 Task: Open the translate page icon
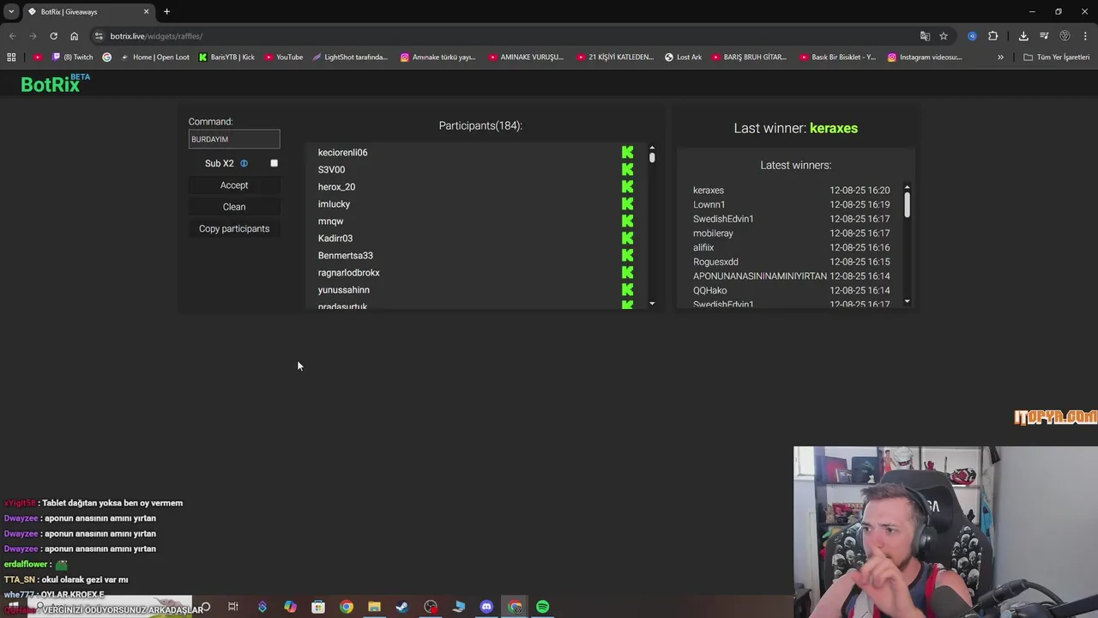(925, 36)
